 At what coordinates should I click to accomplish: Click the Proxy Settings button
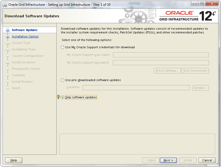coord(167,71)
